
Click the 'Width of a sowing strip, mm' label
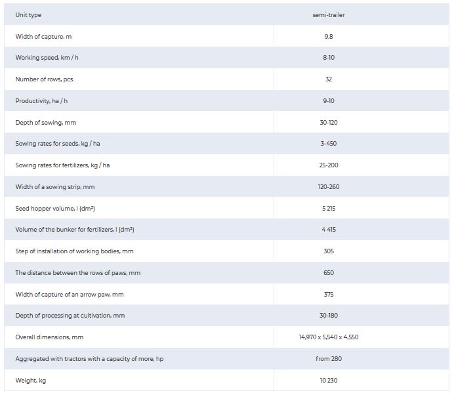pyautogui.click(x=55, y=187)
